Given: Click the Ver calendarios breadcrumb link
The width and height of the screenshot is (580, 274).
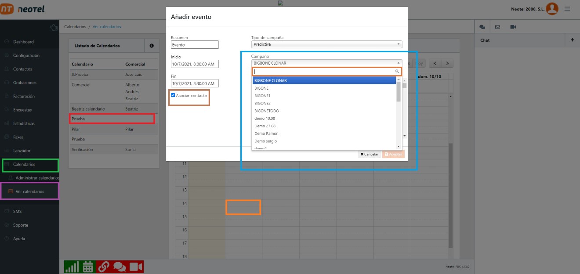Looking at the screenshot, I should tap(107, 27).
